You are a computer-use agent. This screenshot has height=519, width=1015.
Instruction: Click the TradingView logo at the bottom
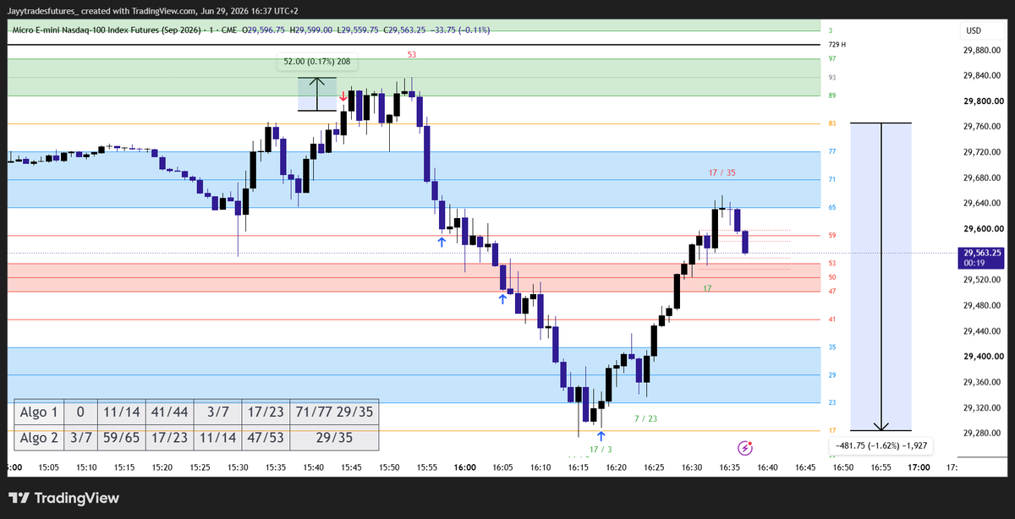pyautogui.click(x=64, y=498)
